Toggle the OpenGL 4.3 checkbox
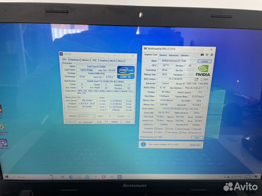The width and height of the screenshot is (262, 196). [x=189, y=133]
